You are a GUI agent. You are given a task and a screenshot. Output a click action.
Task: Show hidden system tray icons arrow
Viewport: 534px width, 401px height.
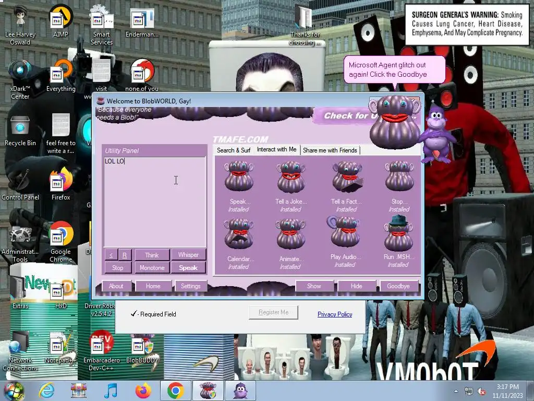click(456, 392)
